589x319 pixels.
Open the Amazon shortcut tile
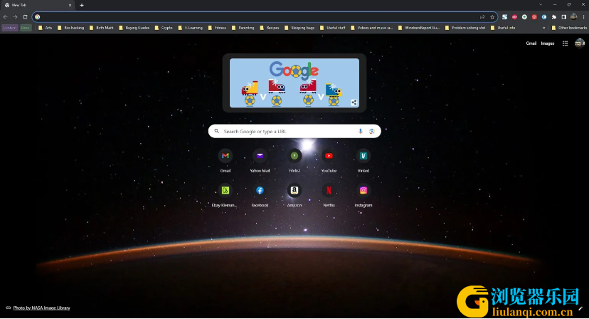(x=294, y=195)
